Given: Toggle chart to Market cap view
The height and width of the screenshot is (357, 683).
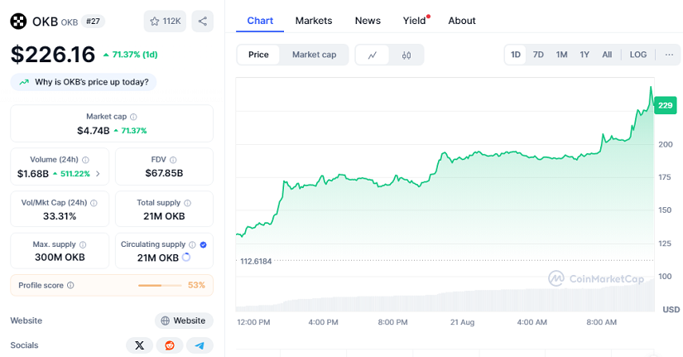Looking at the screenshot, I should pos(314,55).
